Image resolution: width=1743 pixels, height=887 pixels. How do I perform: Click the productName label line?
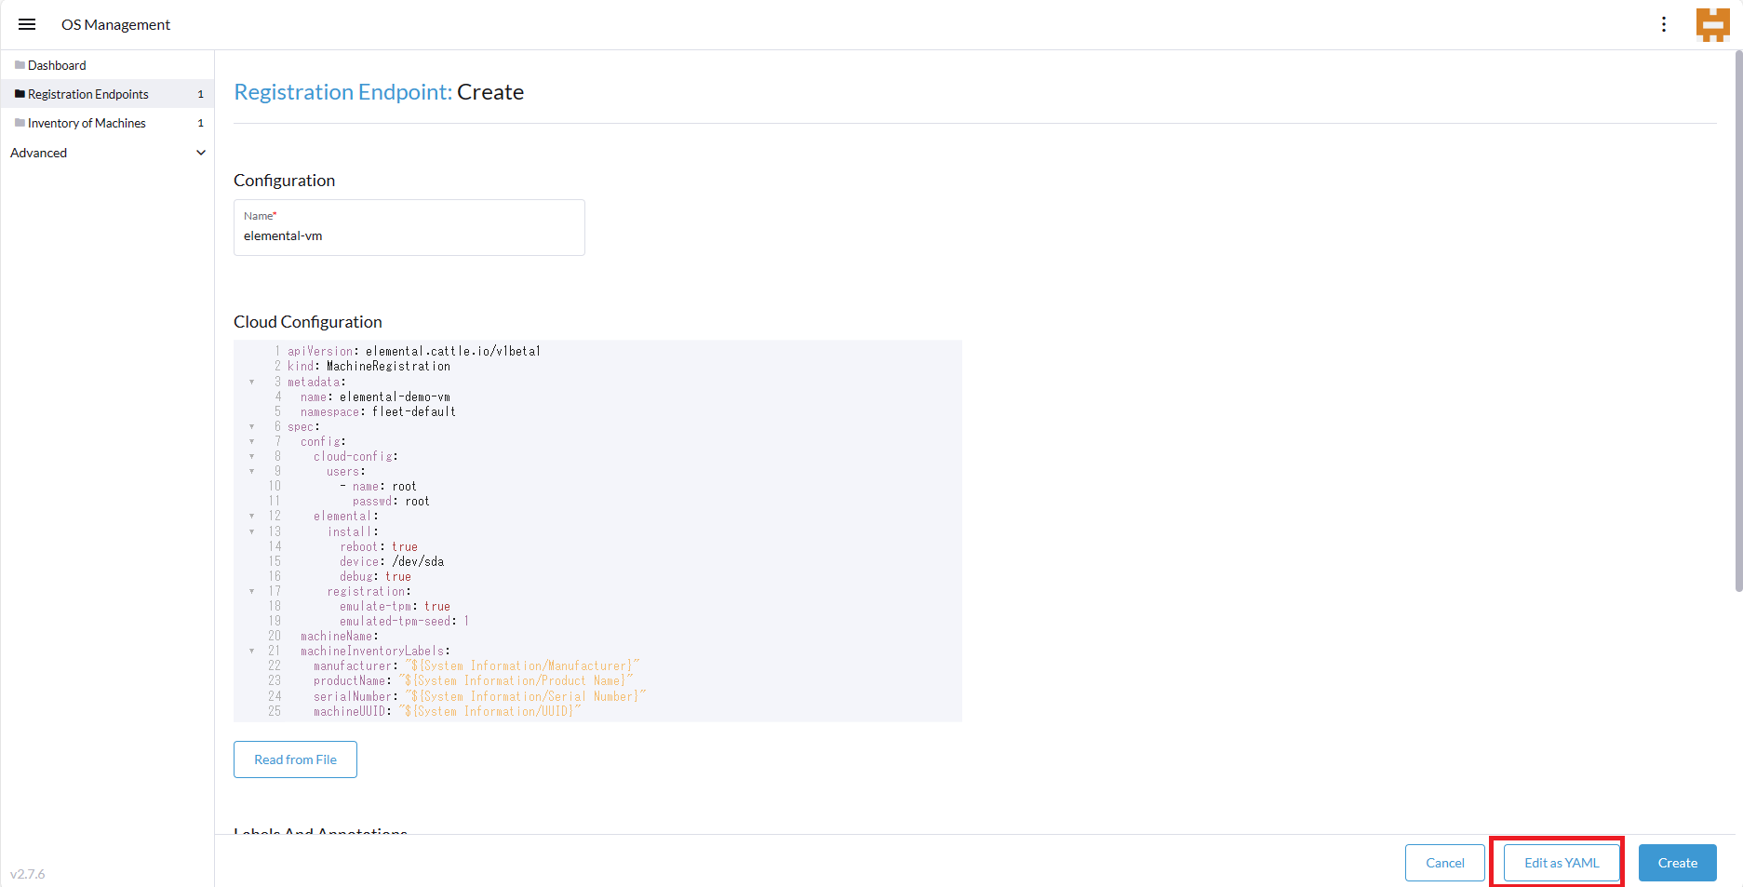pos(473,680)
